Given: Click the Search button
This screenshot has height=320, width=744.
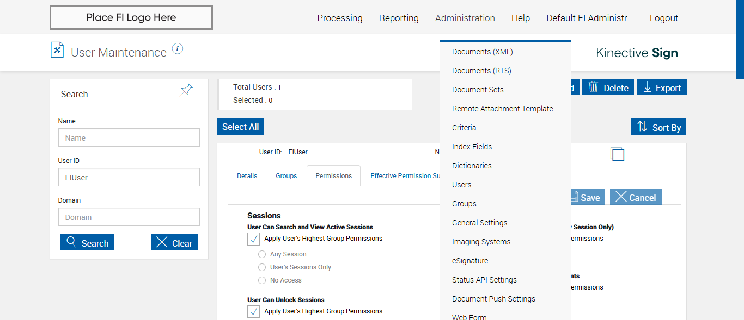Looking at the screenshot, I should 87,243.
